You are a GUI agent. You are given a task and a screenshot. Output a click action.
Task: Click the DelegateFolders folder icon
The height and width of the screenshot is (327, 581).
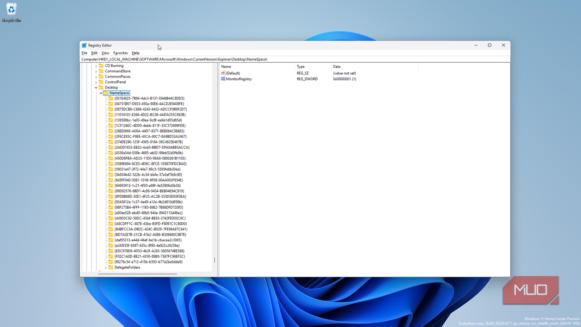tap(110, 267)
